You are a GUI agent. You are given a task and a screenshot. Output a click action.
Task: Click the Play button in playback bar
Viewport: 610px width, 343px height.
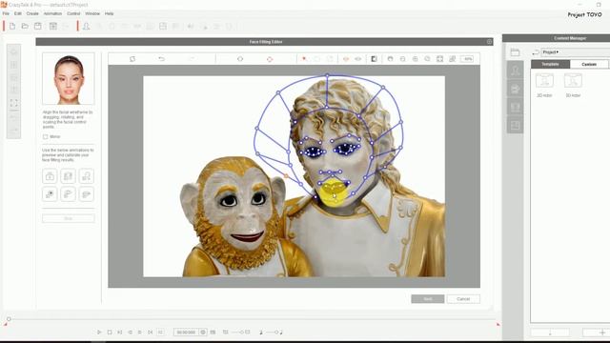pos(99,333)
